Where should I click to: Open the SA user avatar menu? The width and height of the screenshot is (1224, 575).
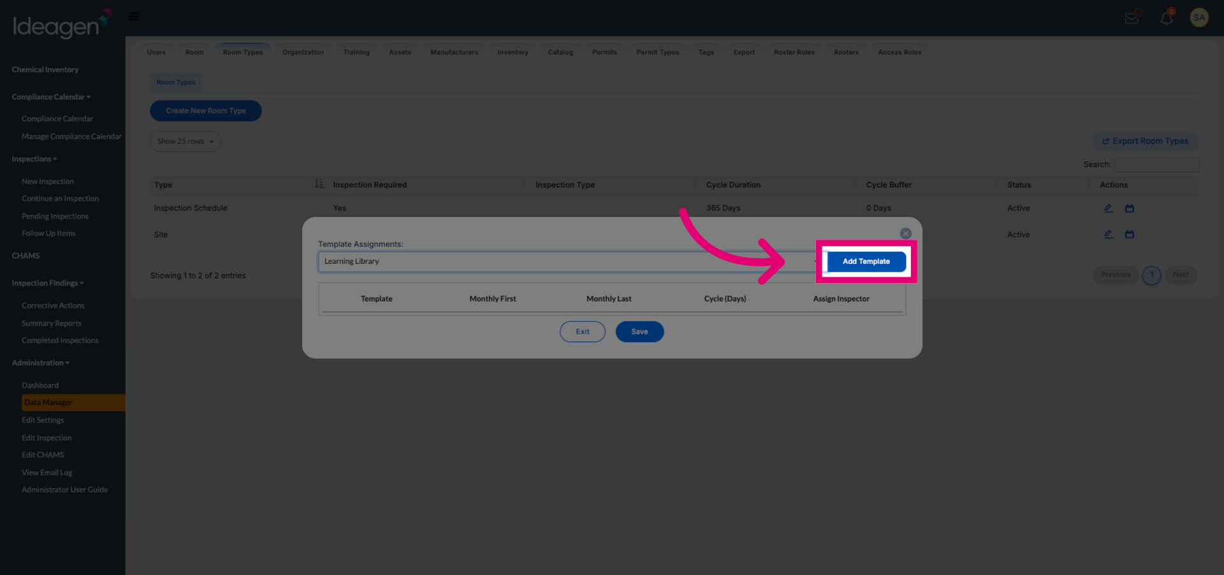(x=1199, y=18)
